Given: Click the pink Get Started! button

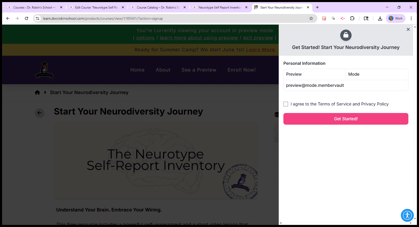Looking at the screenshot, I should pos(346,119).
